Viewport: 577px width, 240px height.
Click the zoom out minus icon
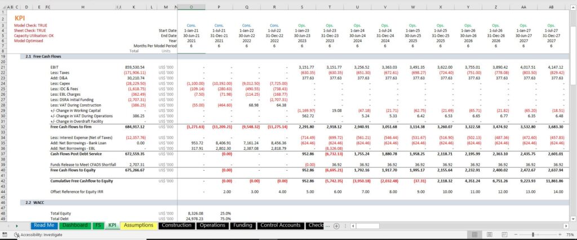coord(516,234)
